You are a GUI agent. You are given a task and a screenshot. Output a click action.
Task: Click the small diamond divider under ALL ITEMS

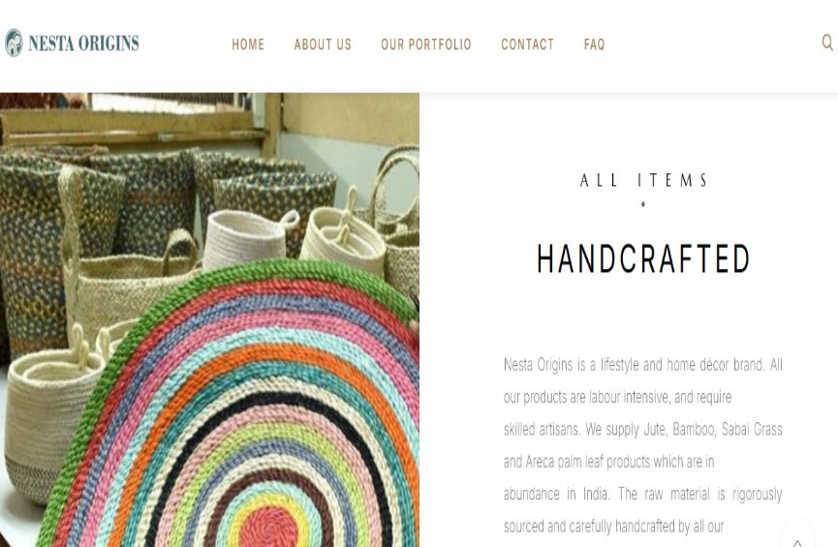(x=643, y=204)
